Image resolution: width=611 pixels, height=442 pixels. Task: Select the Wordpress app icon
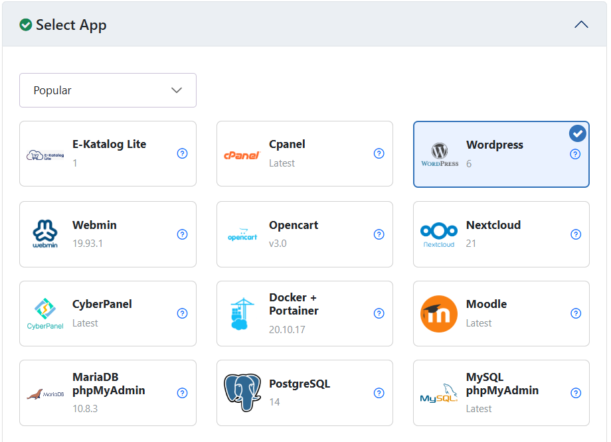(x=440, y=151)
